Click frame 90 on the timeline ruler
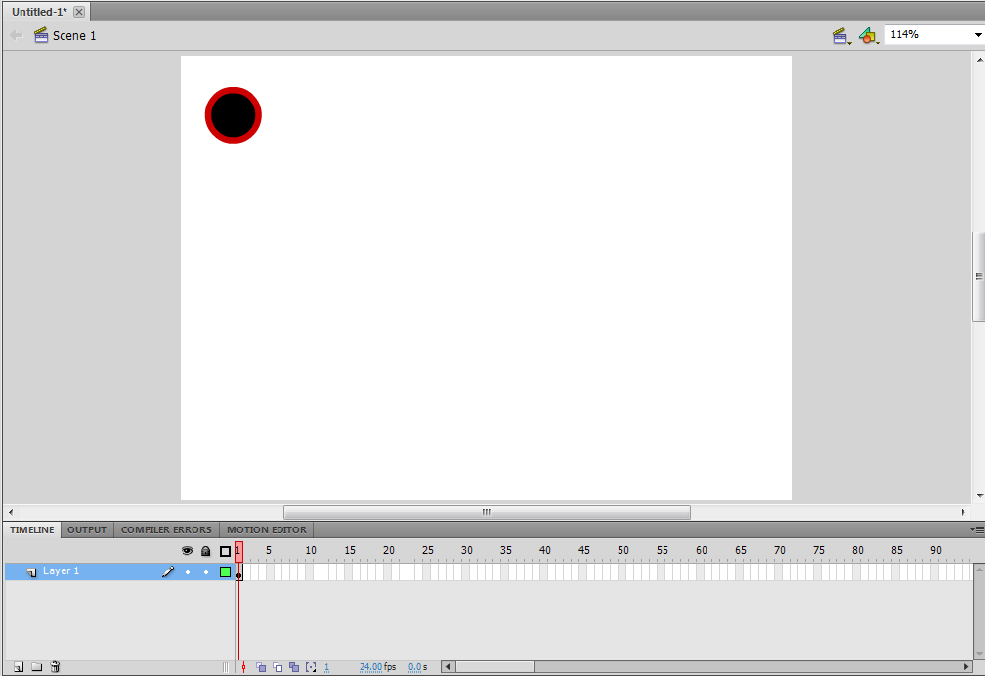Screen dimensions: 985x676 point(936,551)
